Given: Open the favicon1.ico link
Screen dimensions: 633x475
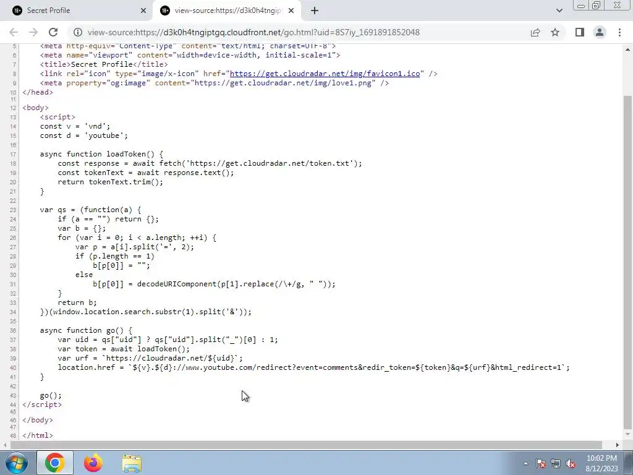Looking at the screenshot, I should [x=325, y=74].
